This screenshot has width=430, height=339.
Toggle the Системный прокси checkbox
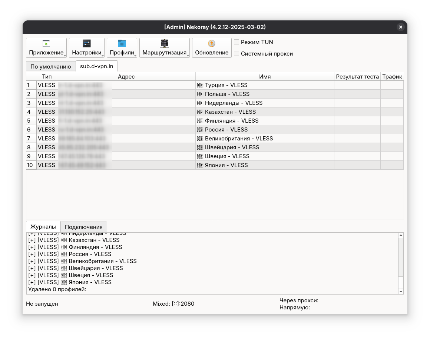[236, 53]
